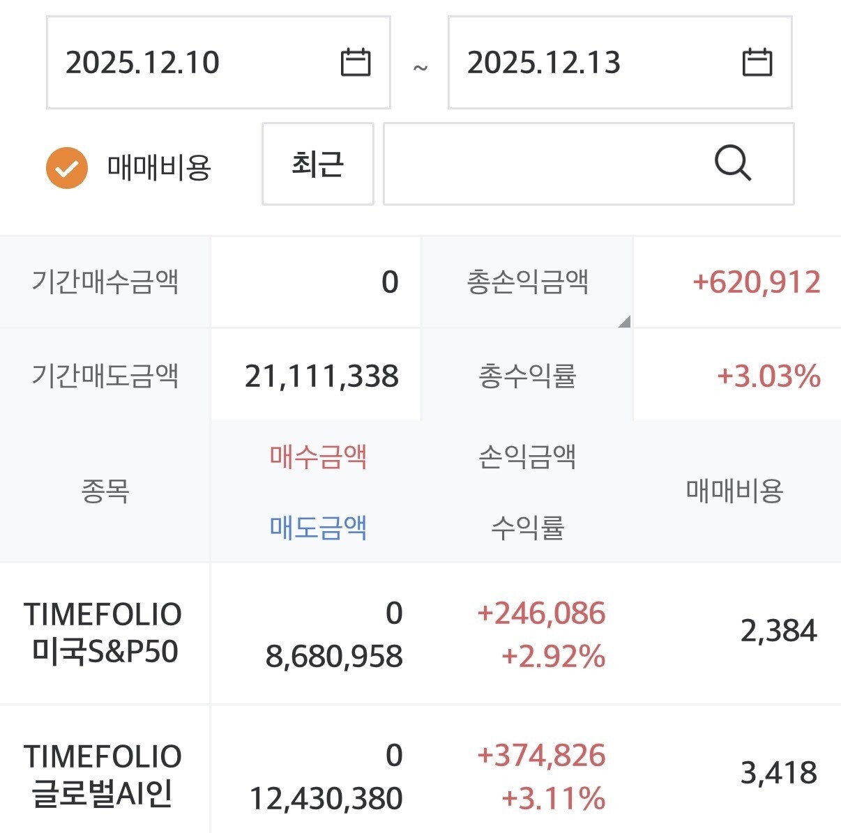
Task: Expand the 총손익금액 corner triangle
Action: point(624,321)
